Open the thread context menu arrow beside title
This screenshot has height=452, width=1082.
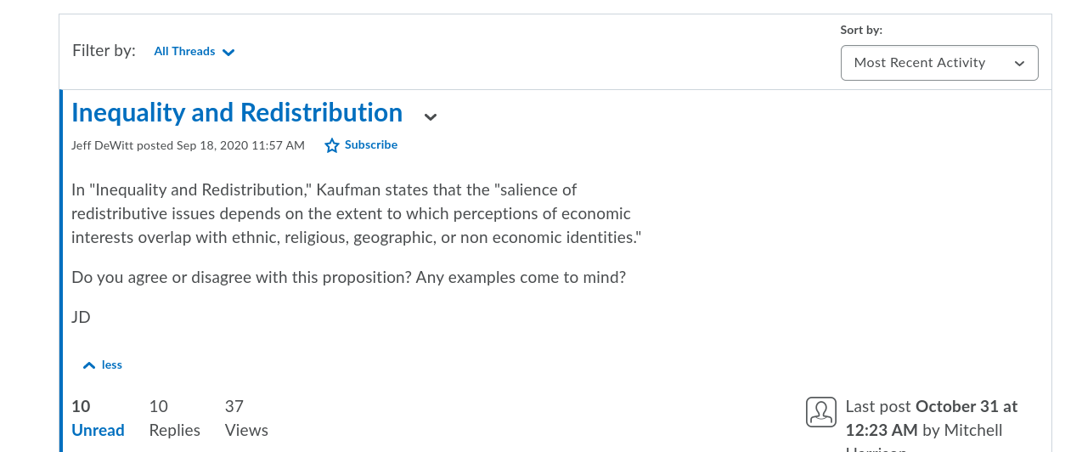pyautogui.click(x=431, y=116)
